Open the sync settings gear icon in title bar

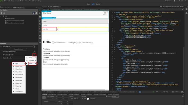(x=175, y=1)
